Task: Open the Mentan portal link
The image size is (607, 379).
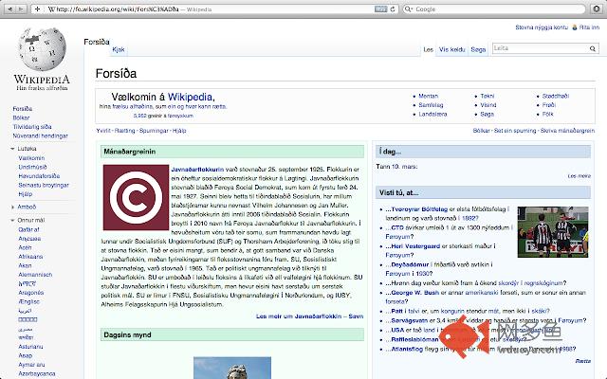Action: (x=428, y=96)
